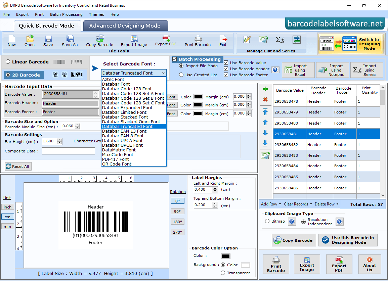Choose PDF417 Font from list
This screenshot has width=388, height=281.
click(134, 159)
